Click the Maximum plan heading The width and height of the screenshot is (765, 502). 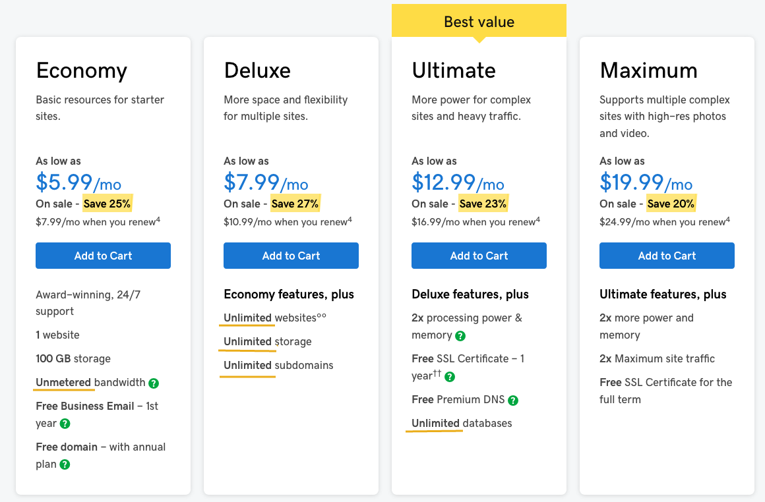(648, 70)
